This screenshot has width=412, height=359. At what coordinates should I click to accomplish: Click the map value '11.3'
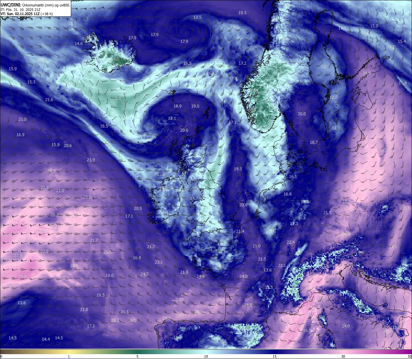point(294,223)
